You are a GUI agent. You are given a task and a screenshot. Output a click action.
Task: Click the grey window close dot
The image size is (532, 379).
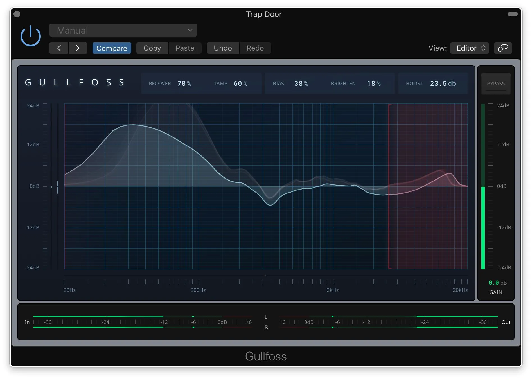(17, 14)
